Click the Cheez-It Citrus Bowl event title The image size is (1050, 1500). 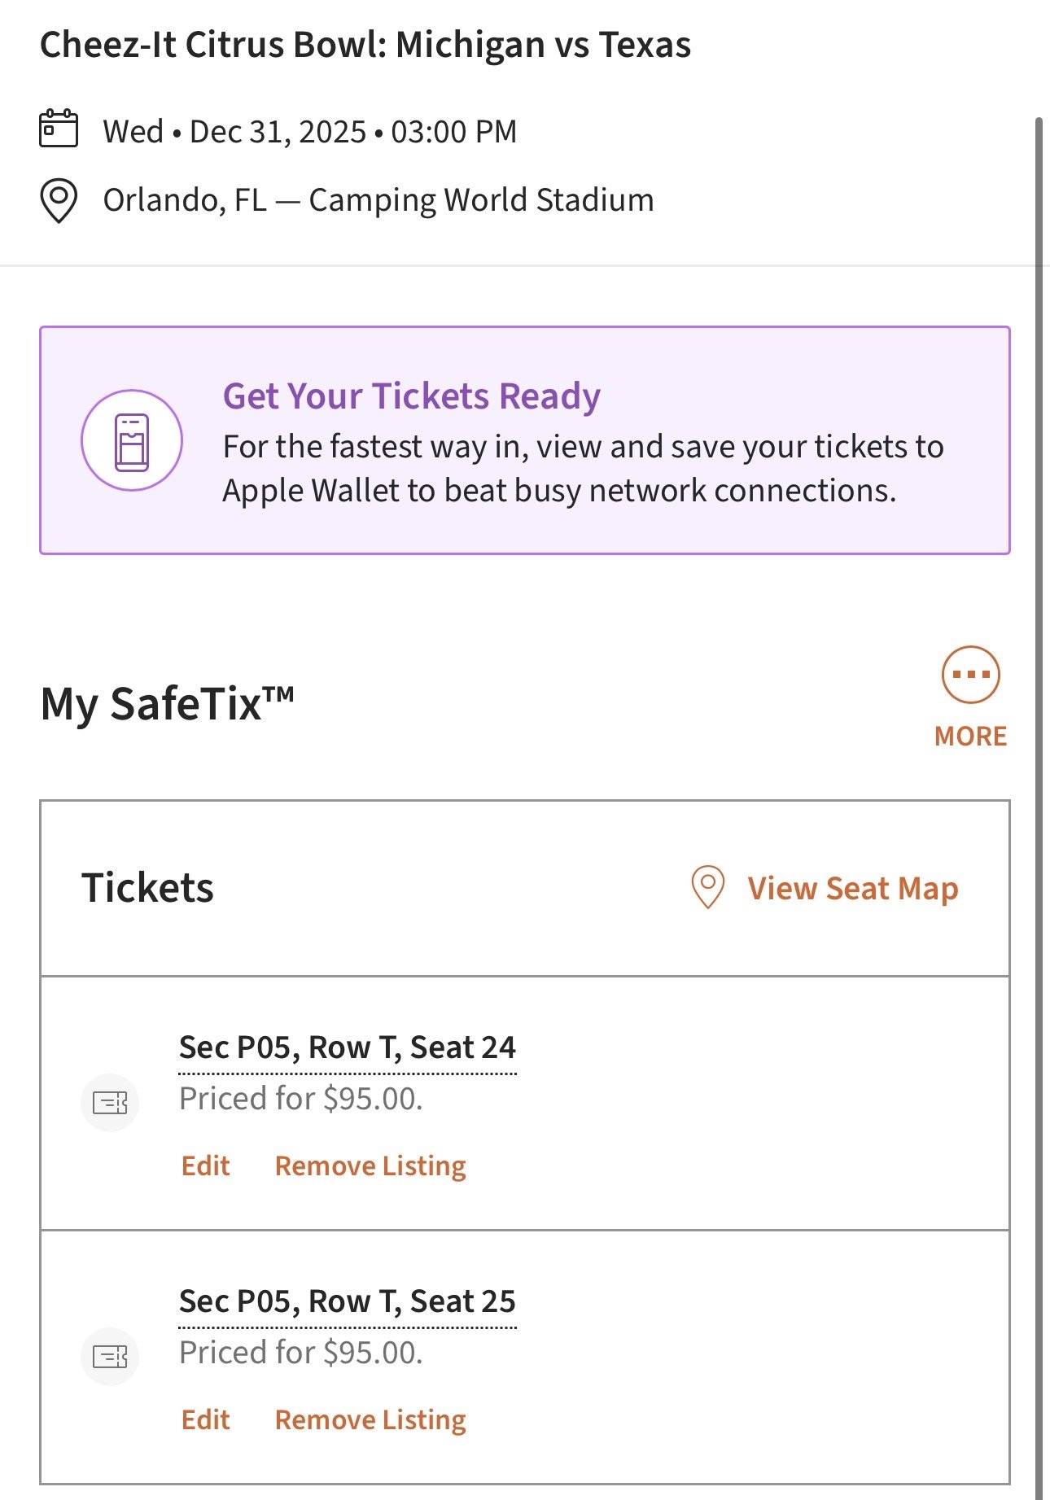coord(365,45)
